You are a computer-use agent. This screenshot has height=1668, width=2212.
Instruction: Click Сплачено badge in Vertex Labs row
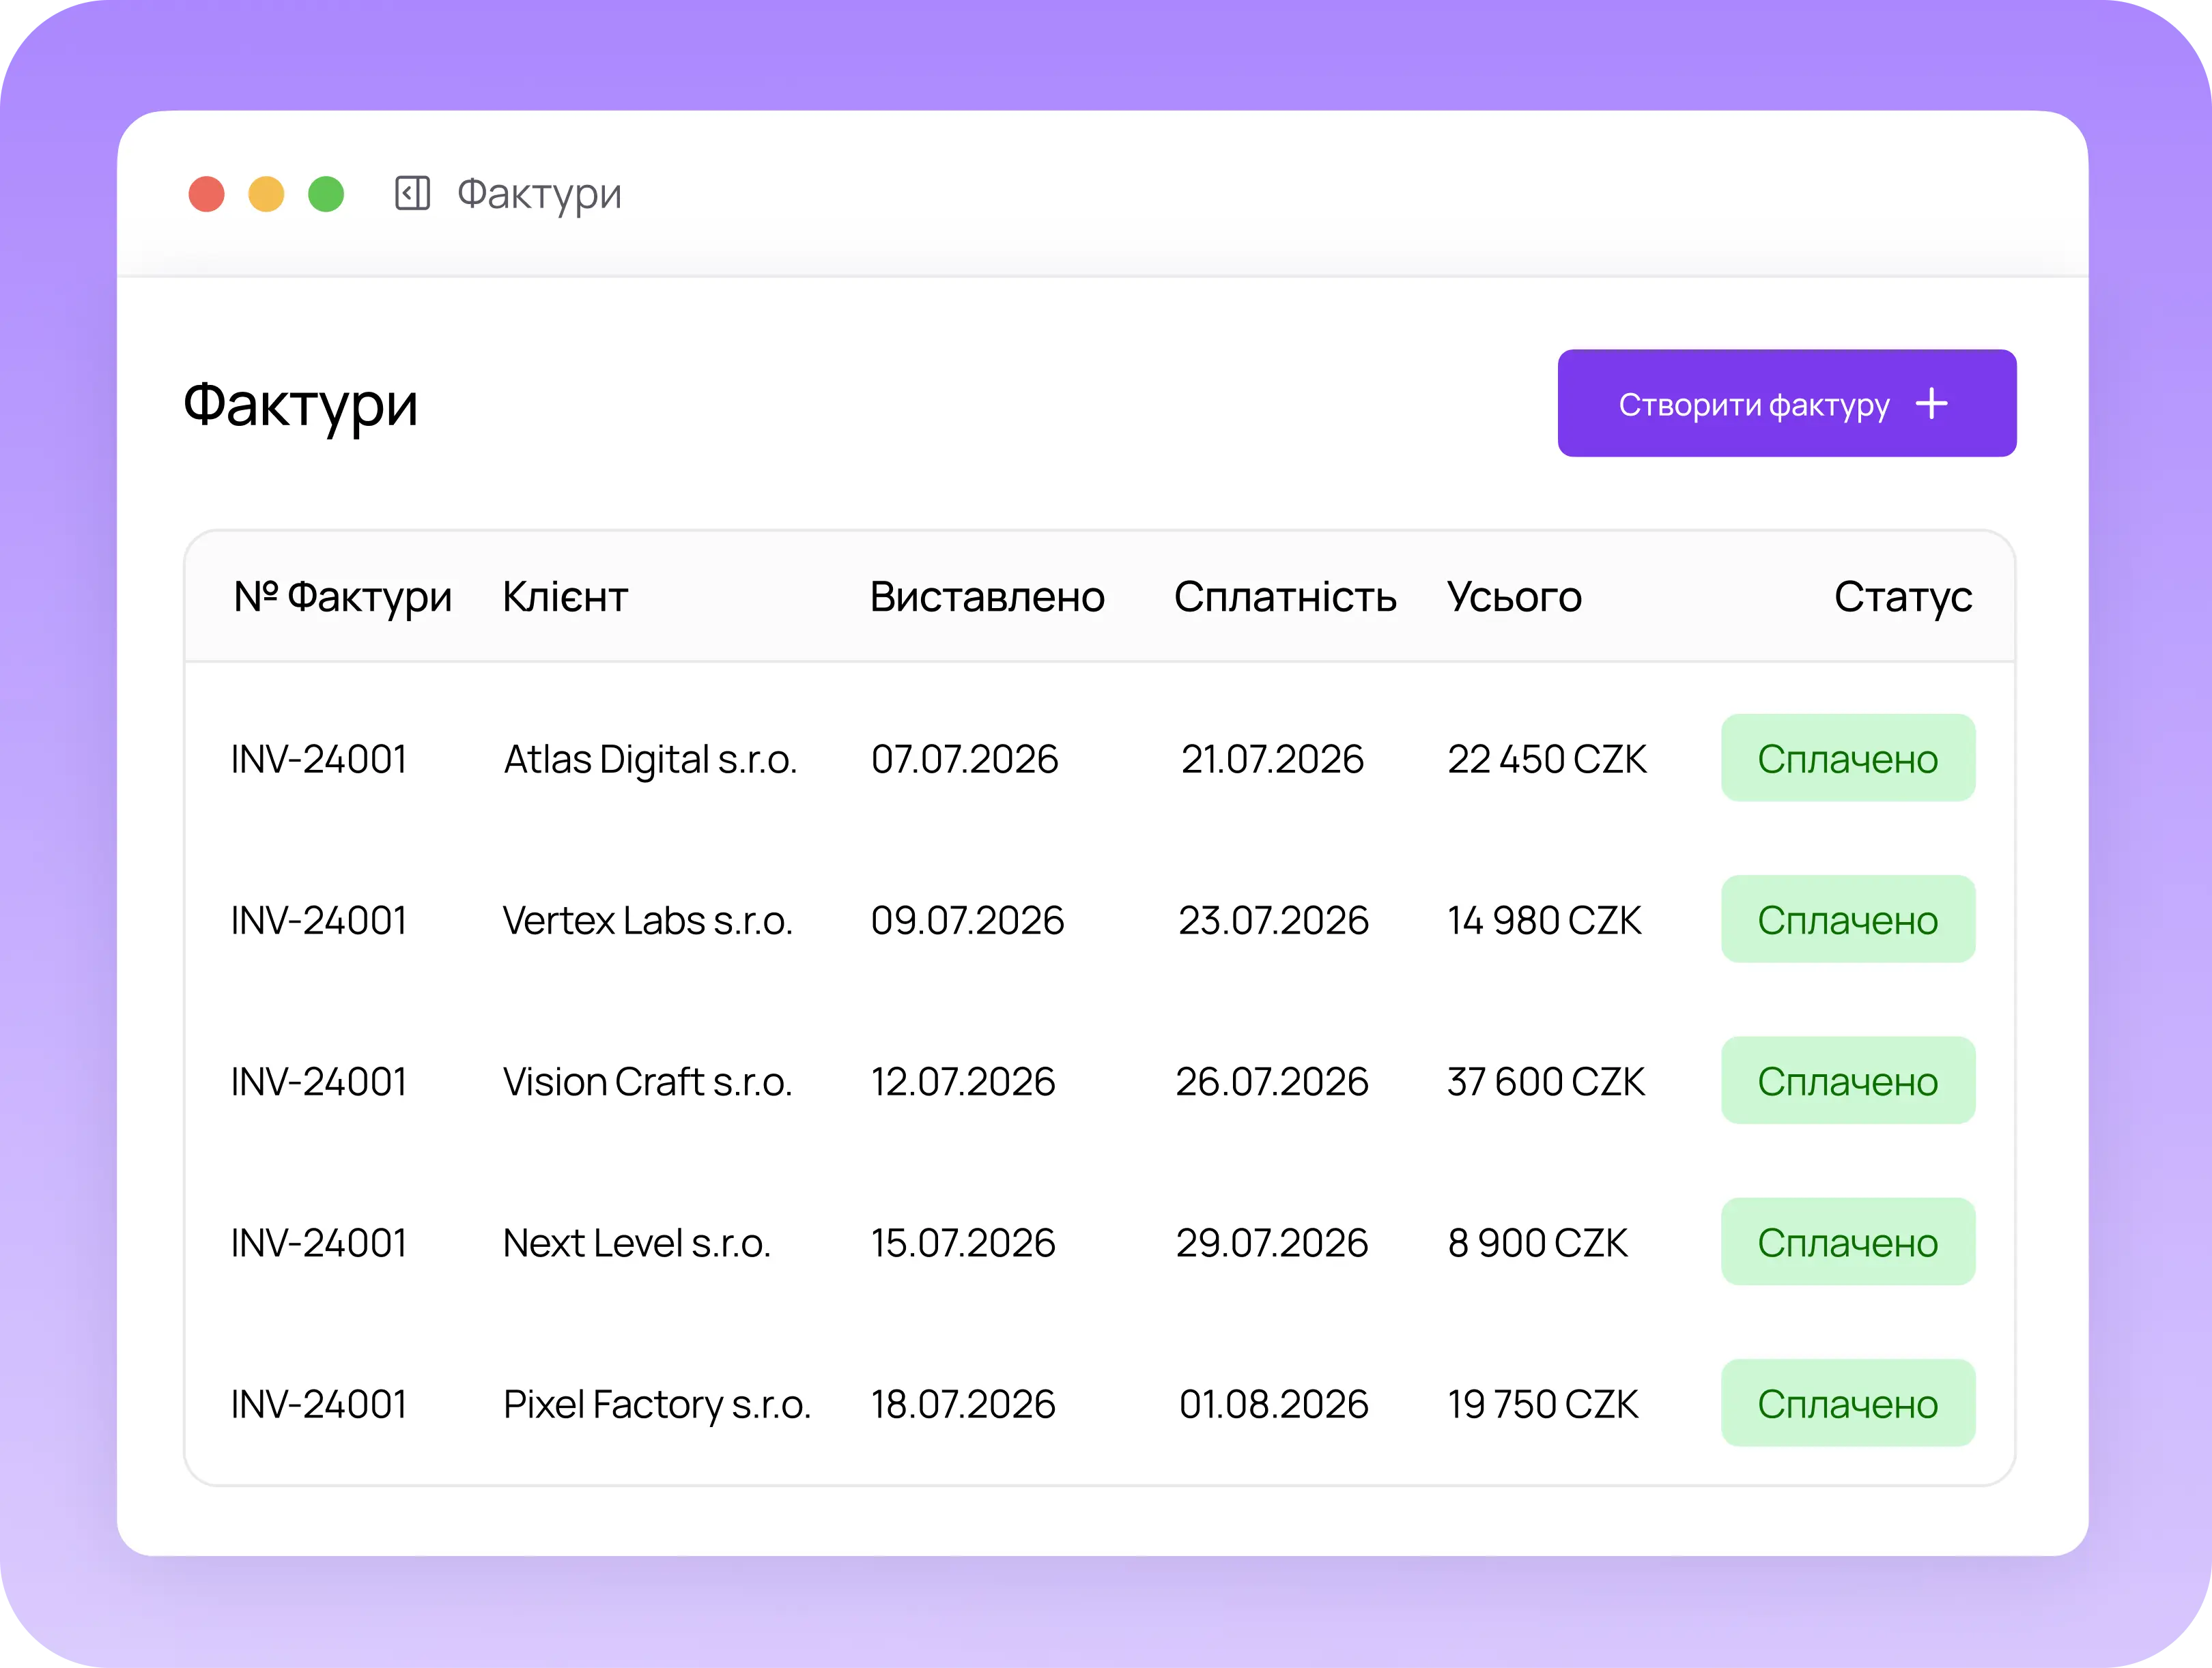1848,919
